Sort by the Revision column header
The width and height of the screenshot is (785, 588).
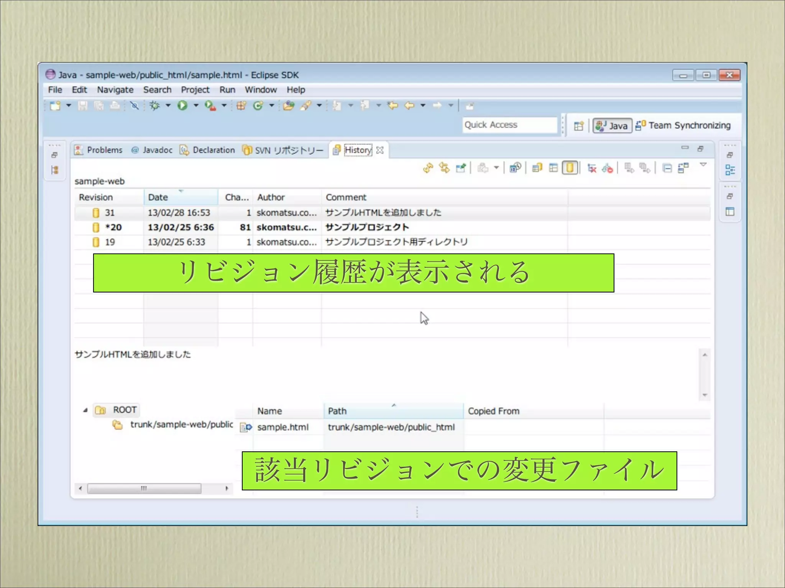[109, 198]
